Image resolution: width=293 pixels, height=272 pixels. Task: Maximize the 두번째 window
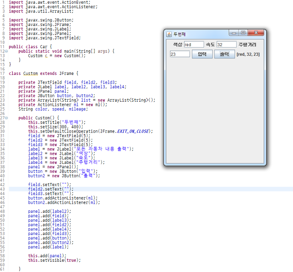(243, 33)
